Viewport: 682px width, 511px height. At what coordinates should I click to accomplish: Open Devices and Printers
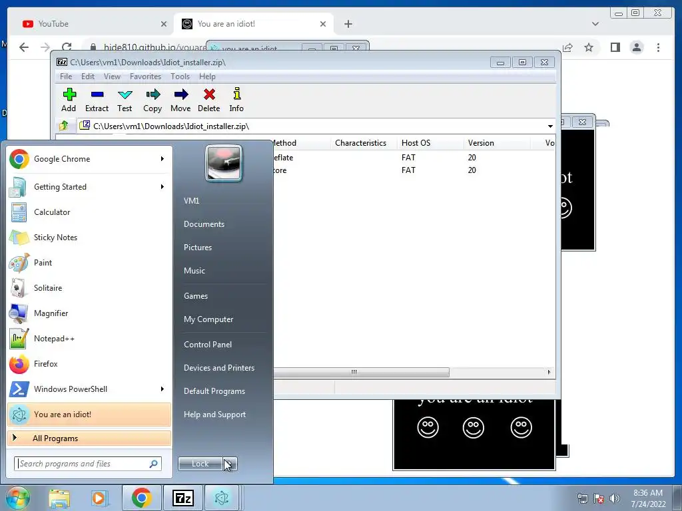(x=219, y=367)
